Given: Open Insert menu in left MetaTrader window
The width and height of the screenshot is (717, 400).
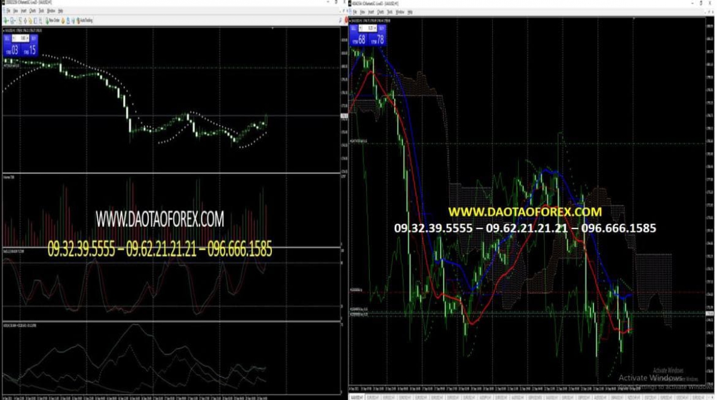Looking at the screenshot, I should 24,11.
